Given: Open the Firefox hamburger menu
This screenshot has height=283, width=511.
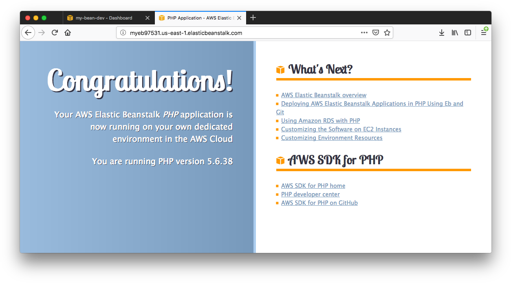Looking at the screenshot, I should [484, 33].
